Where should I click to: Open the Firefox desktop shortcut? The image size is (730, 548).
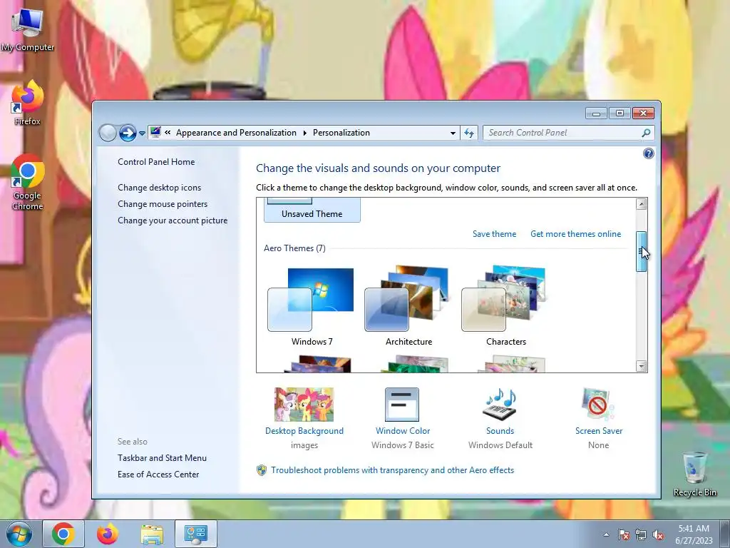tap(28, 103)
